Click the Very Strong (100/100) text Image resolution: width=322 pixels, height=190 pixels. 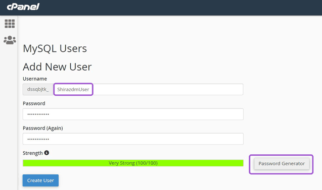(133, 163)
